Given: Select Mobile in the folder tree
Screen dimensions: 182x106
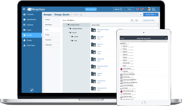Looking at the screenshot, I should click(x=76, y=37).
